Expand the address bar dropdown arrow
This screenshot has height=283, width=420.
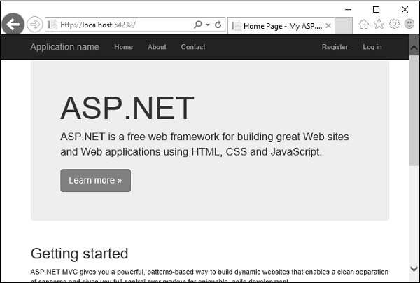208,25
